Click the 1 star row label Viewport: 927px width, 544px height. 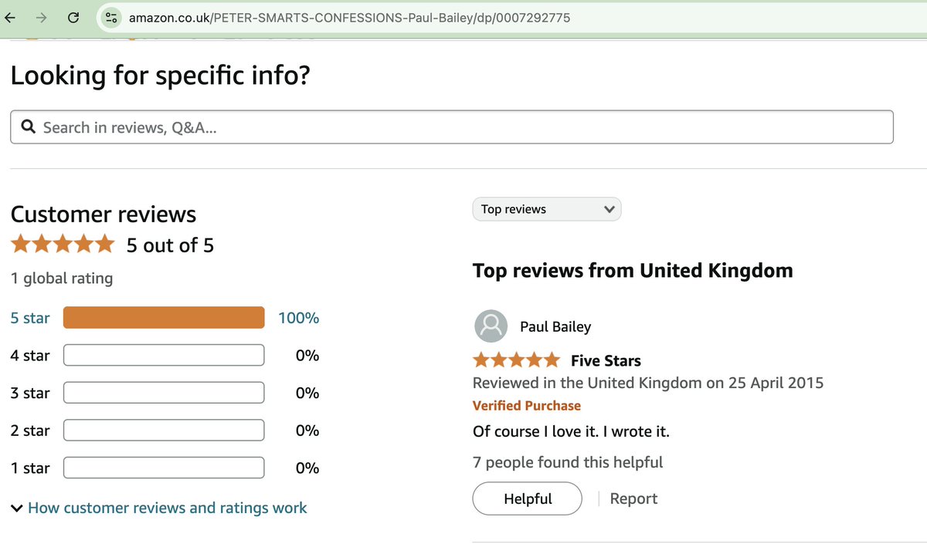click(x=30, y=468)
